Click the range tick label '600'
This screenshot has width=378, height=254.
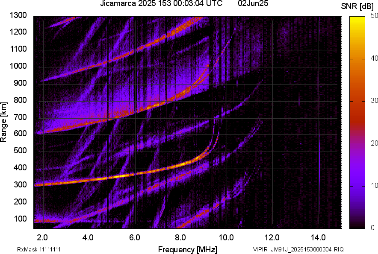20,133
